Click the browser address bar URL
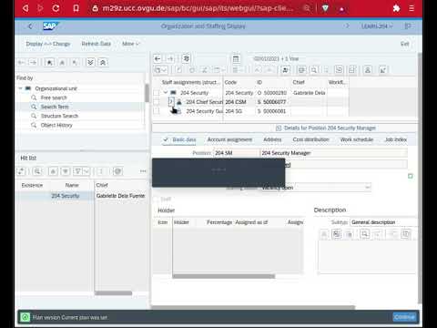 [198, 8]
